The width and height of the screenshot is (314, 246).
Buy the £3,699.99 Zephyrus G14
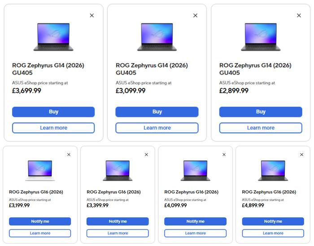point(53,112)
